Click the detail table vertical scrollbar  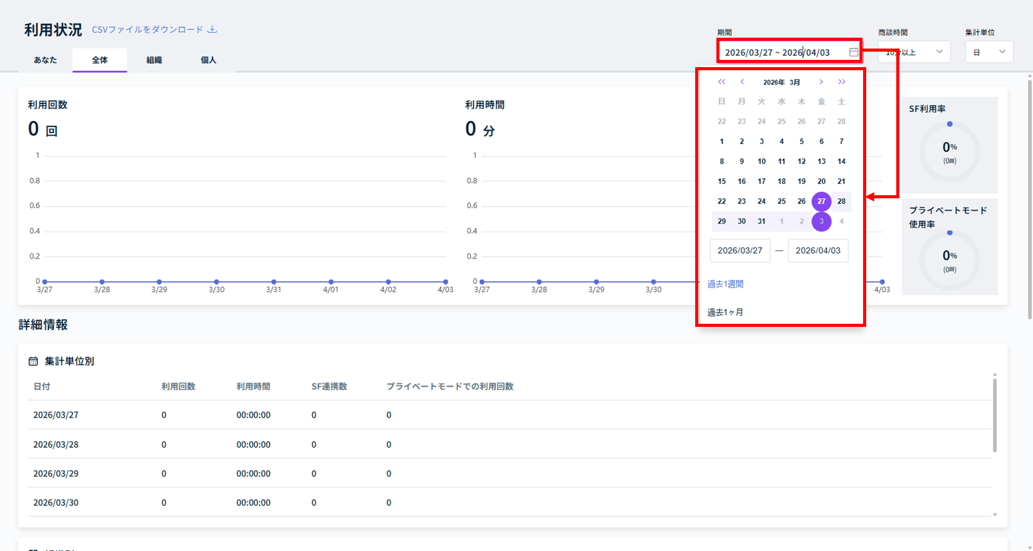point(994,416)
